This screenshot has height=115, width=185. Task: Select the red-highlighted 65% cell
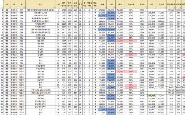coord(131,72)
